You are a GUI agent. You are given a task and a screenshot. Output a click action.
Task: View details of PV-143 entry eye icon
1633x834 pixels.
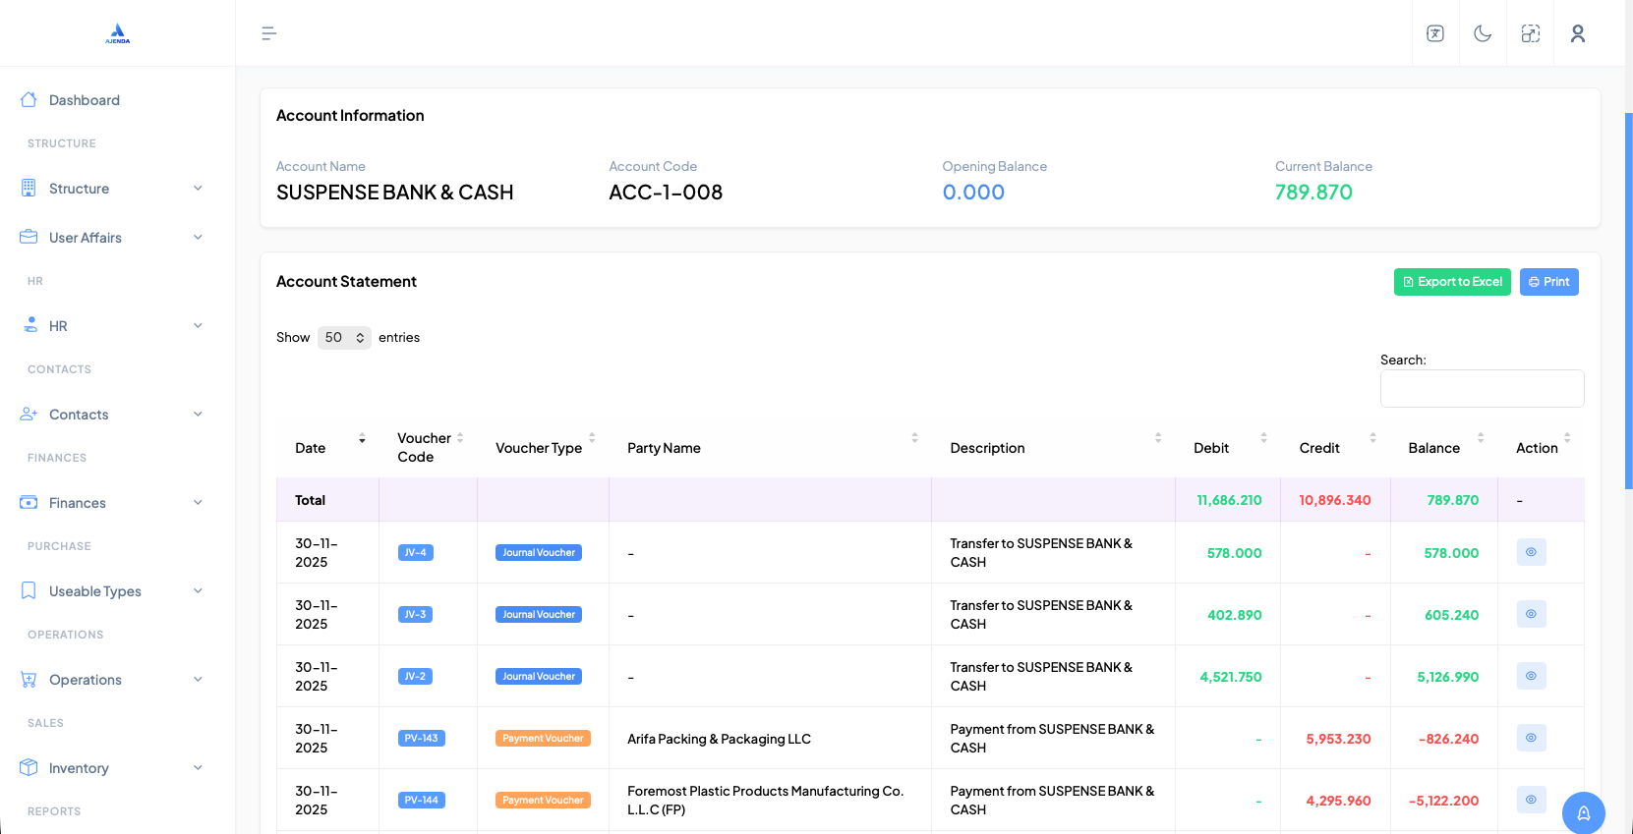pyautogui.click(x=1531, y=738)
